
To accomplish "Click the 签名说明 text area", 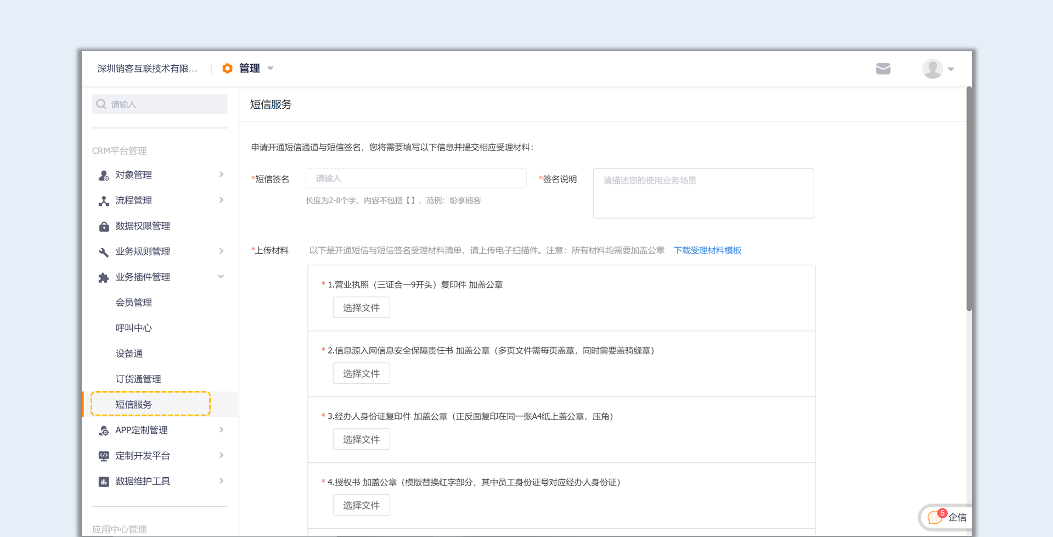I will pos(703,193).
